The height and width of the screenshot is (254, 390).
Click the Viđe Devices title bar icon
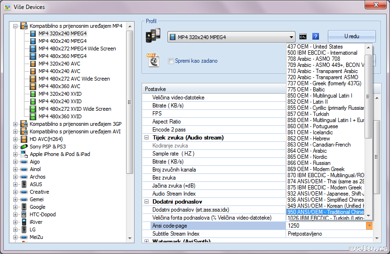(8, 7)
